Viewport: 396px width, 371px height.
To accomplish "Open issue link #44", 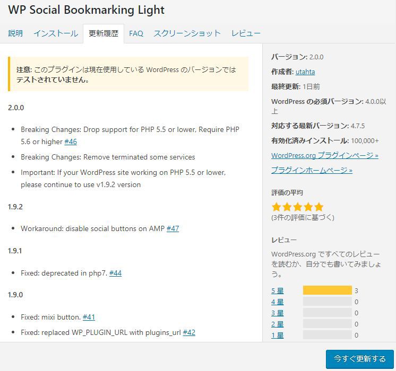I will pos(115,273).
